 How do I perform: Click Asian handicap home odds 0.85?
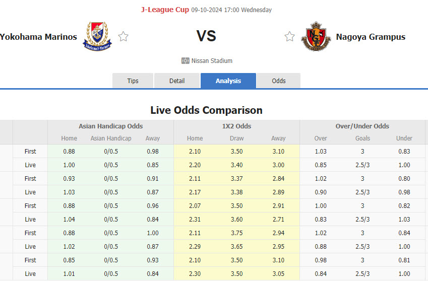point(69,260)
